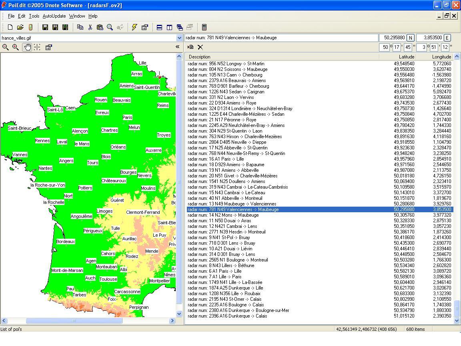Screen dimensions: 461x346
Task: Open the calculator tool icon
Action: [204, 27]
